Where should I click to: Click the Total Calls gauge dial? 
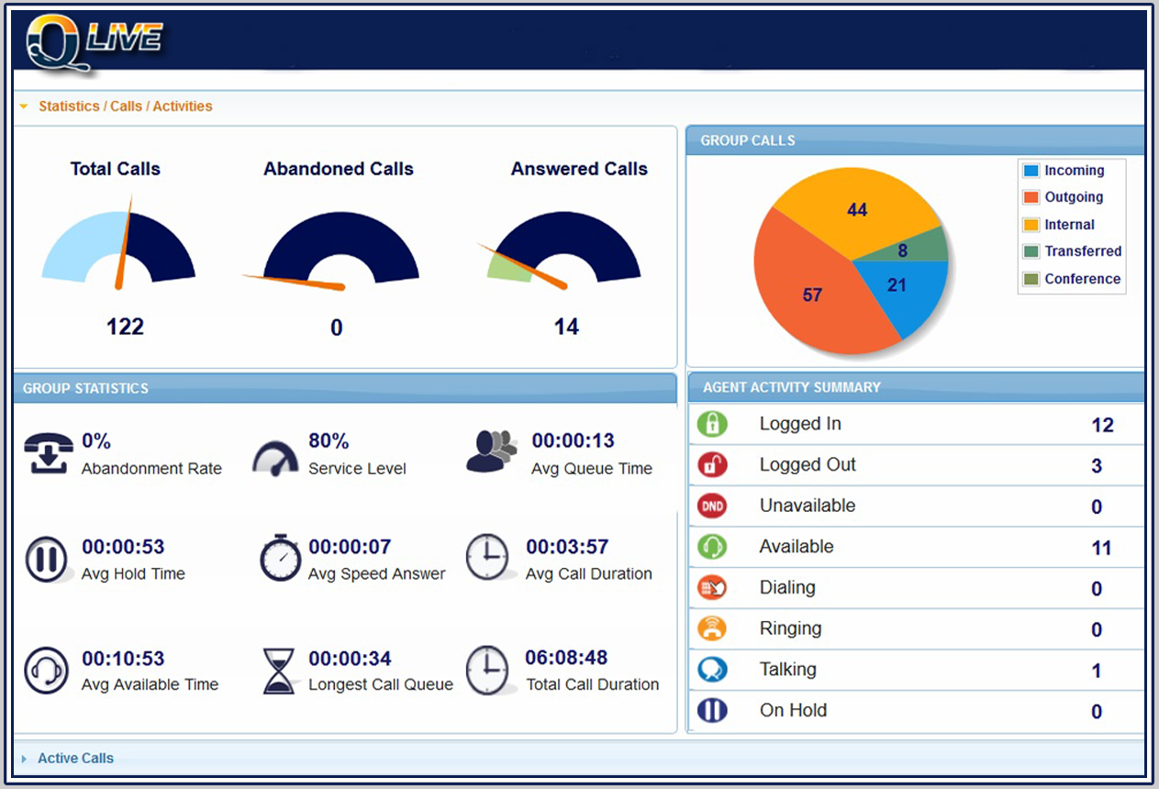pos(118,248)
